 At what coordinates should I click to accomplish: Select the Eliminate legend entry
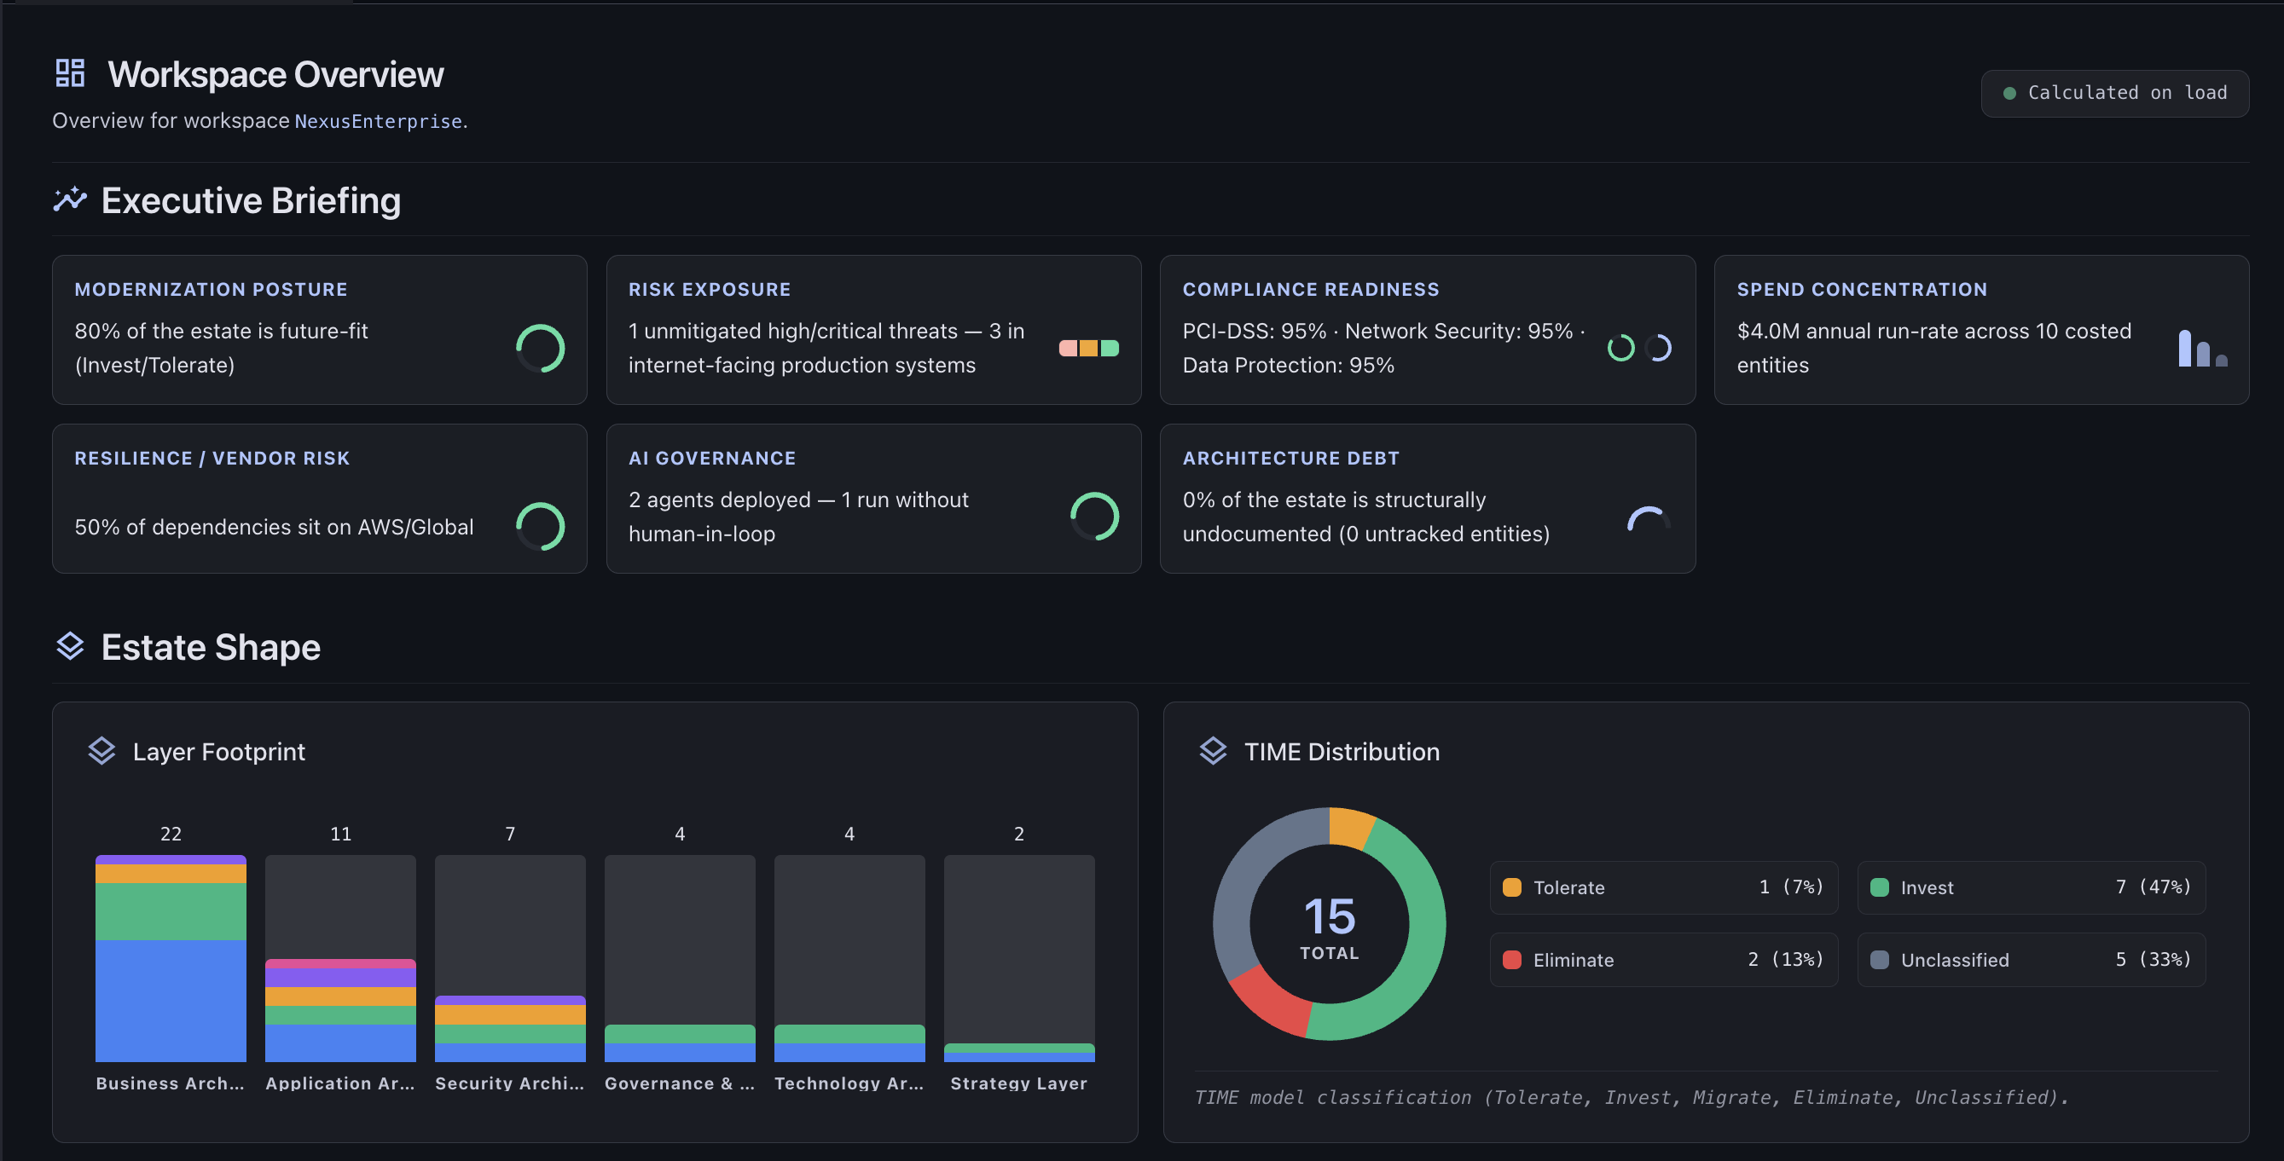tap(1663, 960)
